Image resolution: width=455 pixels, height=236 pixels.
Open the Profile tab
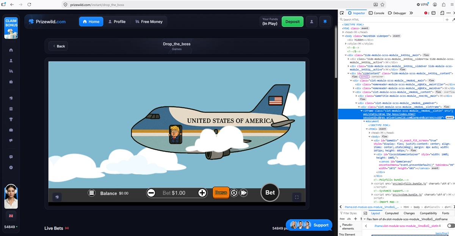(117, 22)
